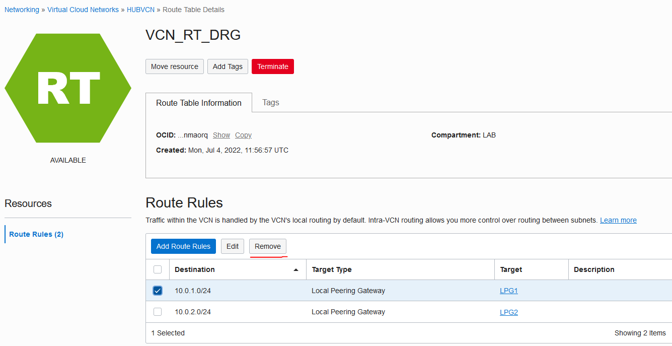Uncheck the 10.0.1.0/24 route rule checkbox

pyautogui.click(x=158, y=291)
